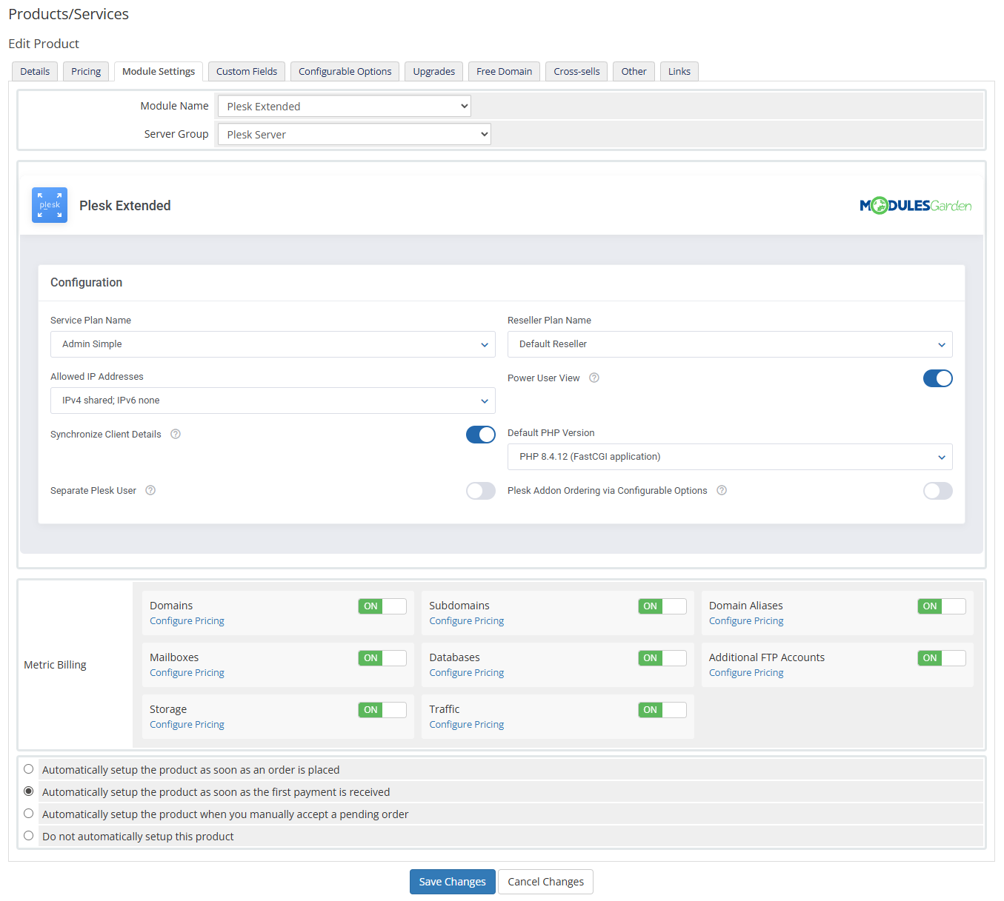Switch to the Configurable Options tab

(345, 71)
